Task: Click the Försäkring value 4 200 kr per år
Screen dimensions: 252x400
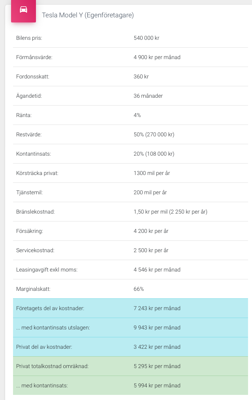Action: coord(151,231)
